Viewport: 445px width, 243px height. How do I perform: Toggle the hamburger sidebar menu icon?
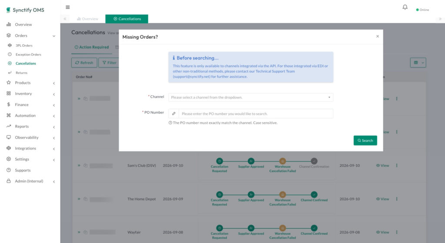coord(67,7)
